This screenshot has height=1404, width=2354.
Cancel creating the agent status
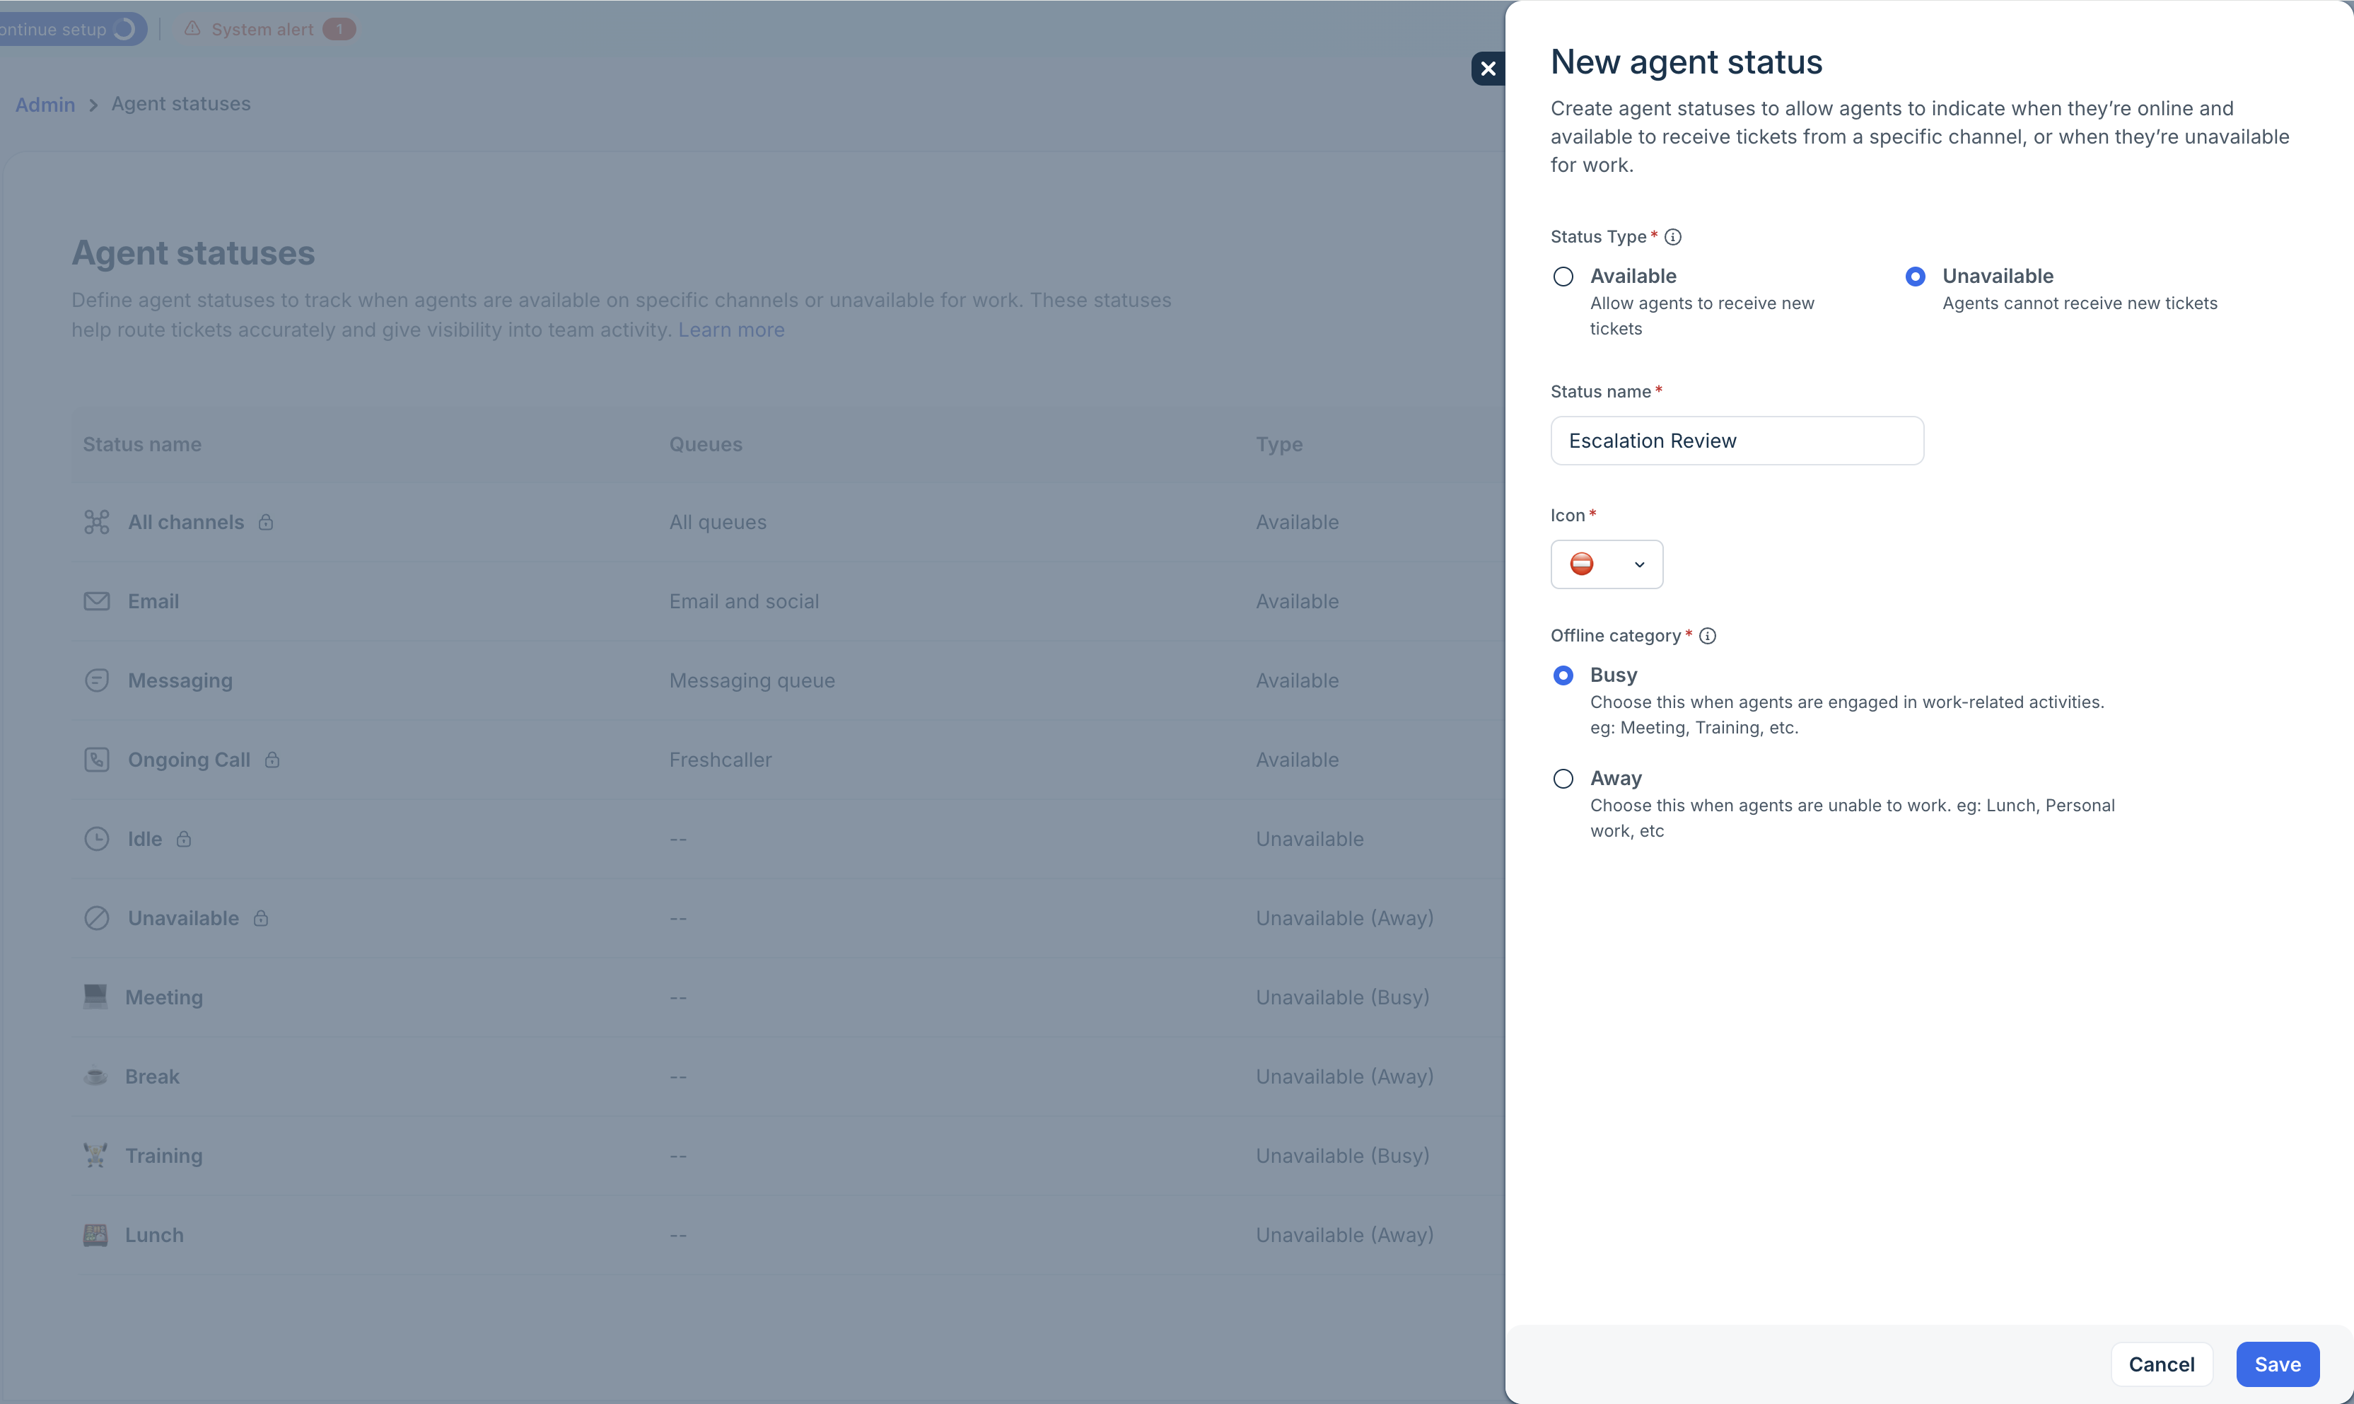(x=2161, y=1364)
